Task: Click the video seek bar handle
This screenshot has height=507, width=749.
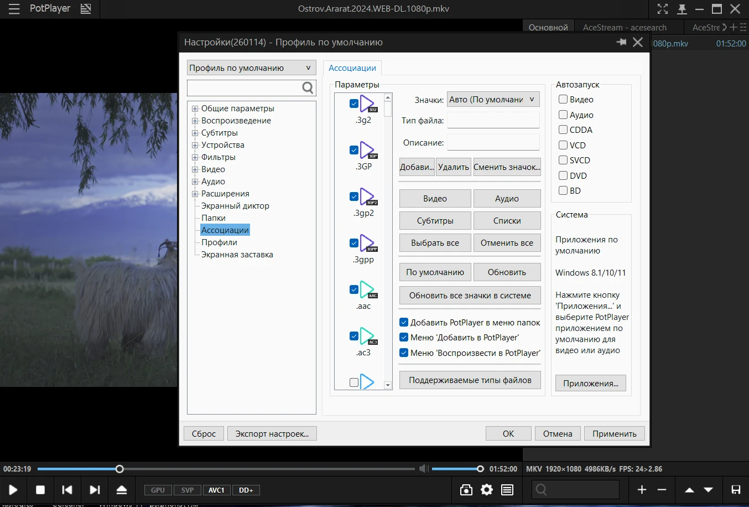Action: point(119,469)
